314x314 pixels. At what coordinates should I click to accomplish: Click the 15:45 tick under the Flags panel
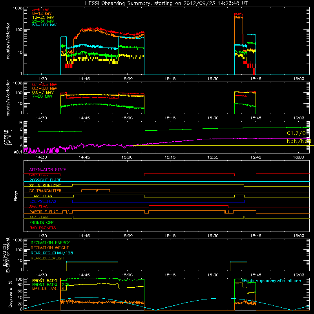click(x=256, y=236)
